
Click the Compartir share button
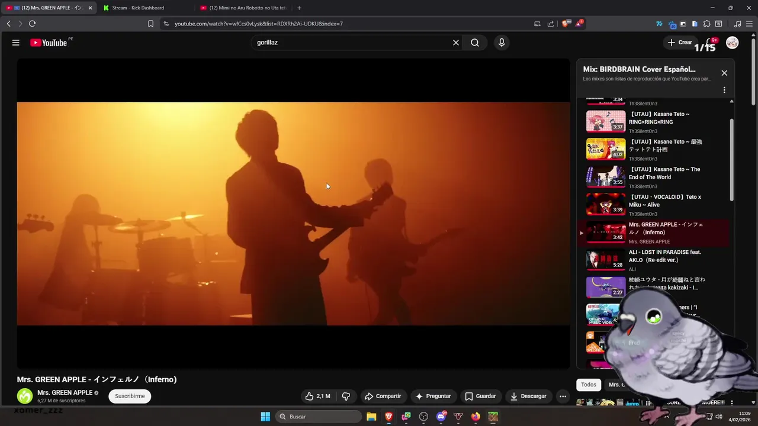pos(383,396)
